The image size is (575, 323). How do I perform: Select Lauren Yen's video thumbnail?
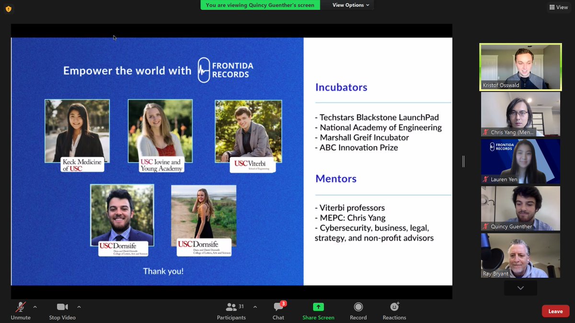520,161
